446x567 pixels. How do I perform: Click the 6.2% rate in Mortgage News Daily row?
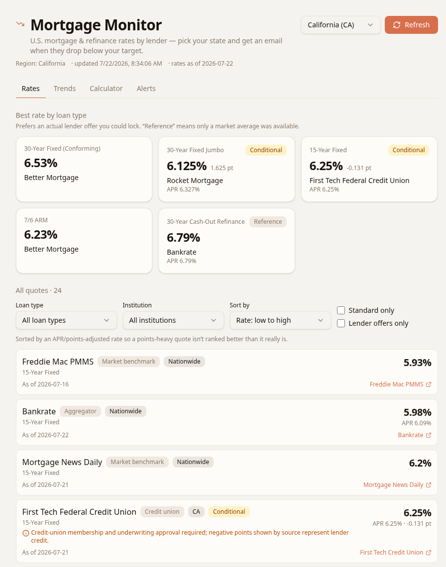coord(420,463)
